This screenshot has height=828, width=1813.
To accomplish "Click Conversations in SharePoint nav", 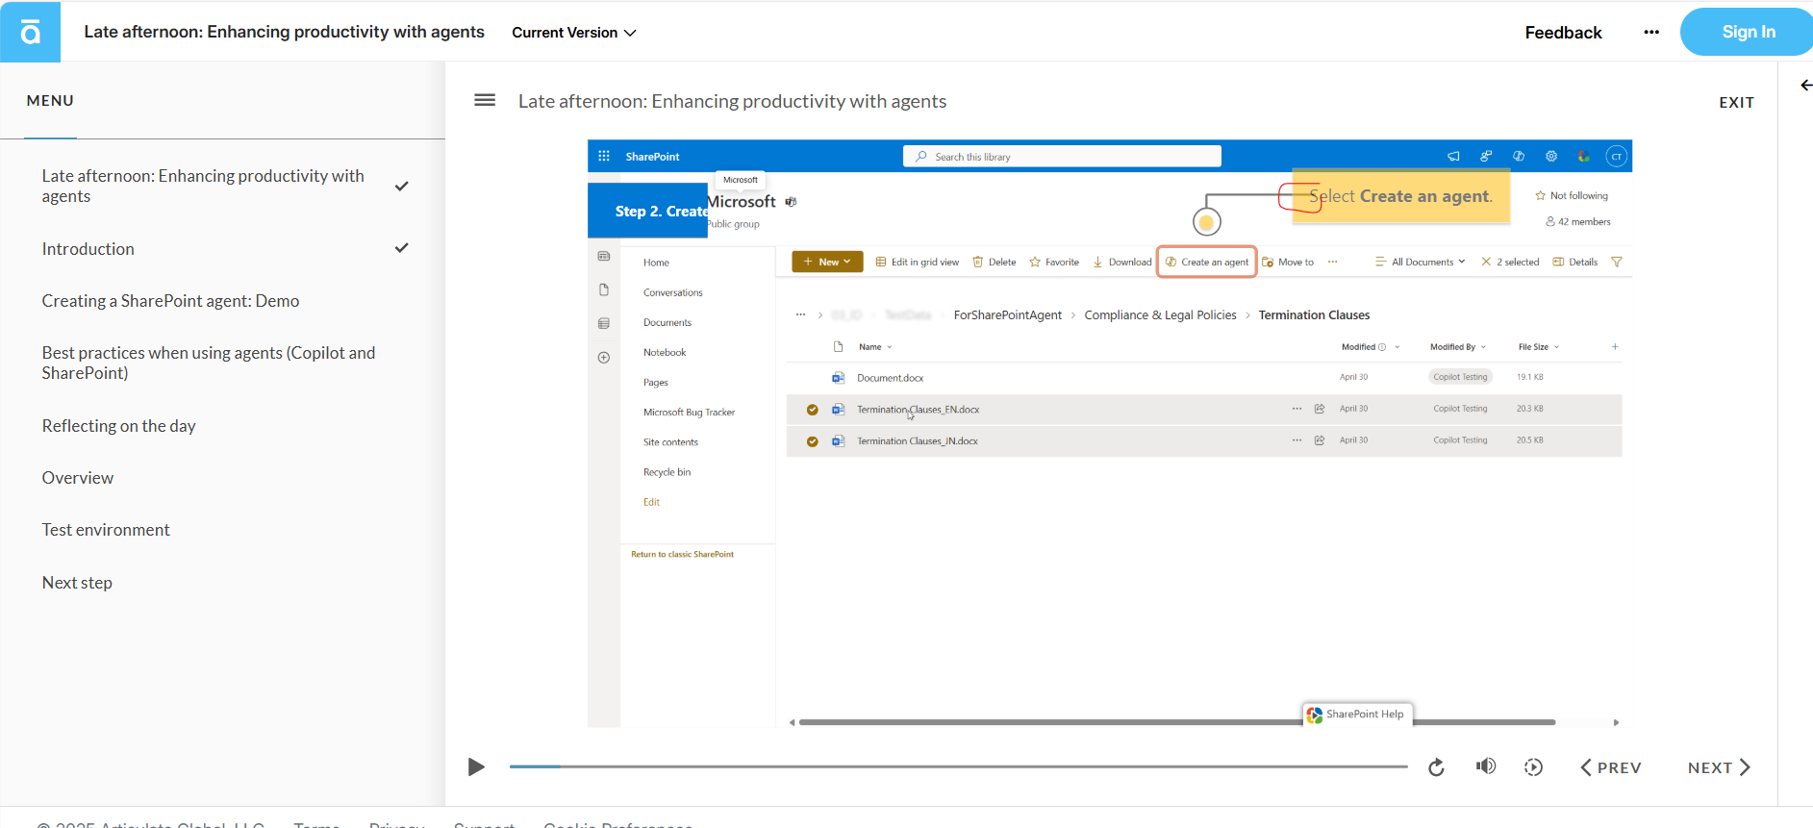I will click(x=672, y=292).
